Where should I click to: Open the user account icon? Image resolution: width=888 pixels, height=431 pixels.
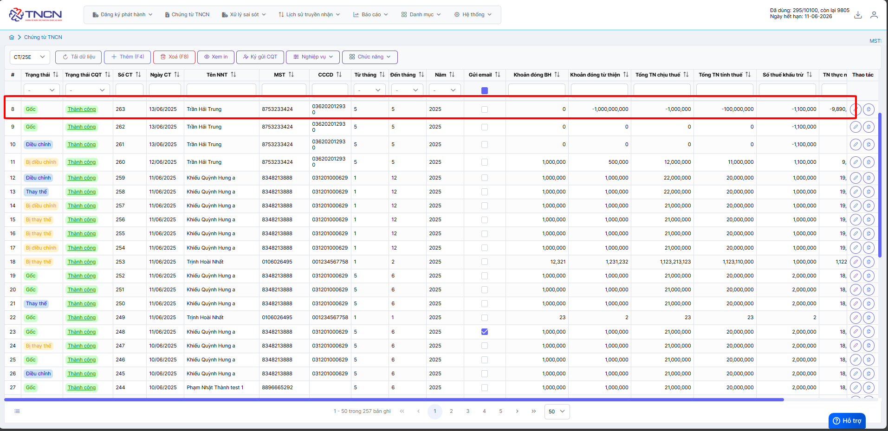coord(874,15)
